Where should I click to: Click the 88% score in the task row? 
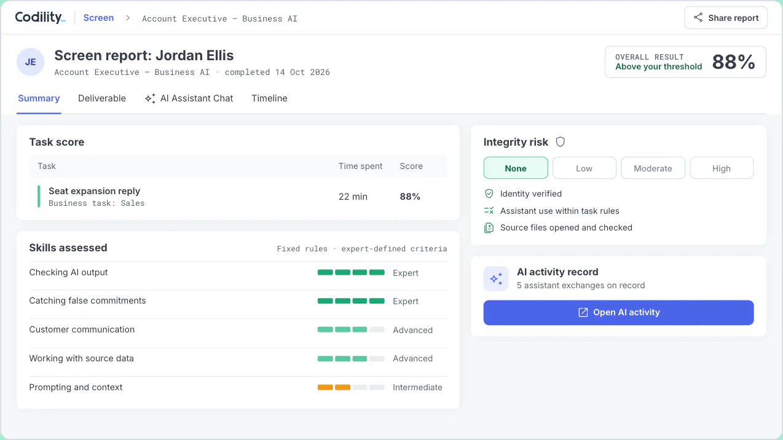(x=410, y=197)
